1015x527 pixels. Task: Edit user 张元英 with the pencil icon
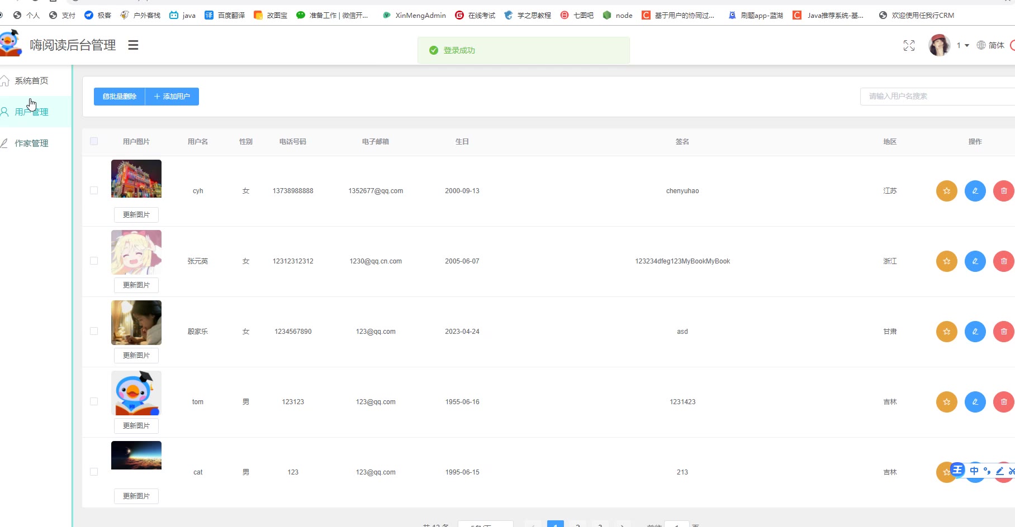coord(975,261)
